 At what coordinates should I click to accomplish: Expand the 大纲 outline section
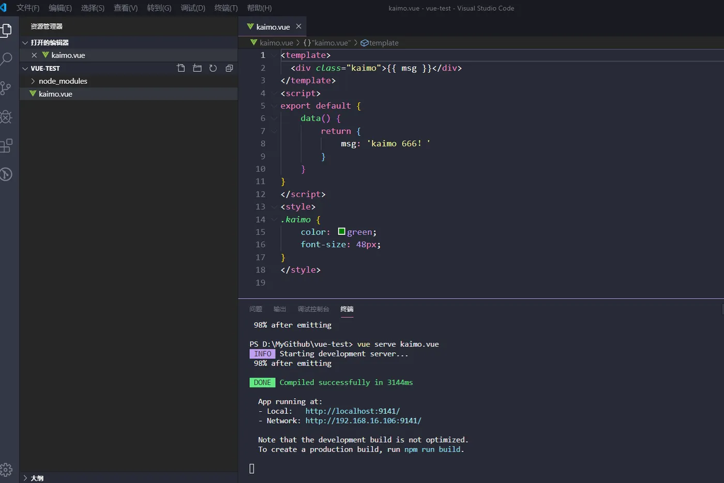(x=25, y=478)
